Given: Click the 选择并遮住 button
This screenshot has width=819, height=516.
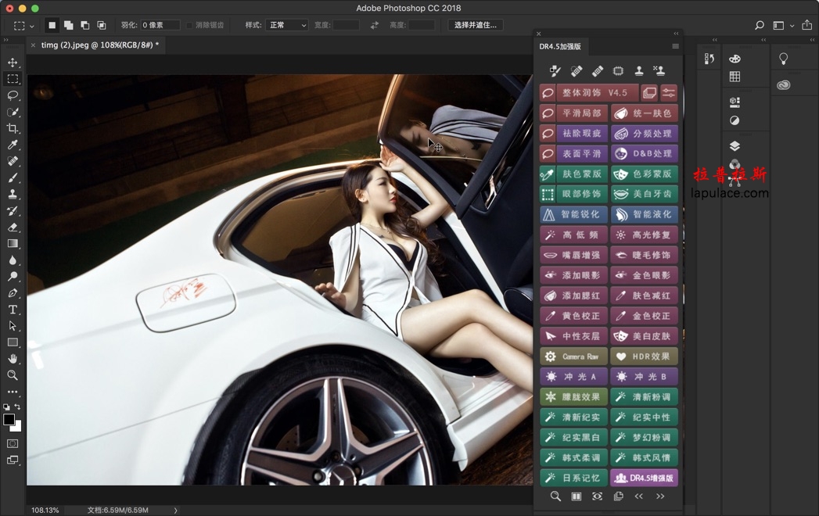Looking at the screenshot, I should click(475, 25).
